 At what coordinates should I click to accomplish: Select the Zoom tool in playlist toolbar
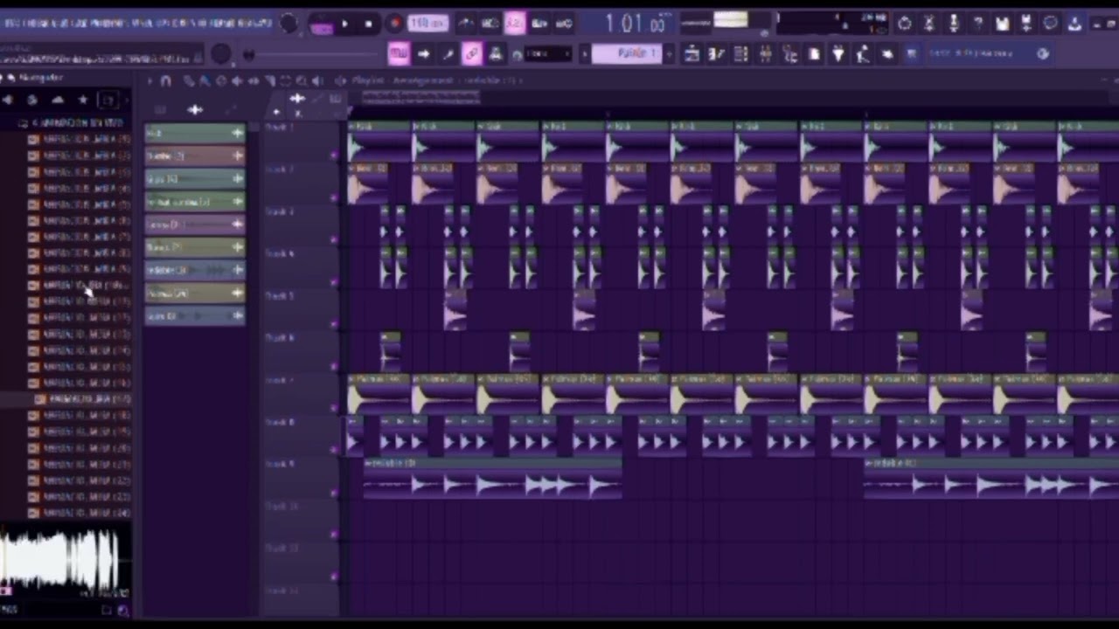(302, 80)
